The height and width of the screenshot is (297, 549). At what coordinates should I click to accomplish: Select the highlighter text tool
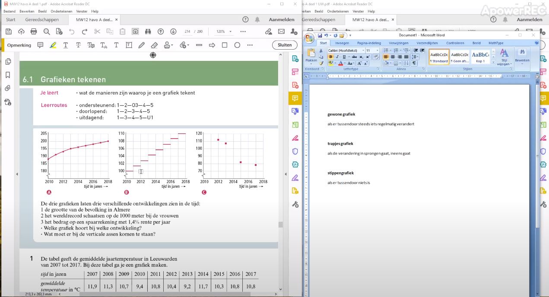point(53,45)
